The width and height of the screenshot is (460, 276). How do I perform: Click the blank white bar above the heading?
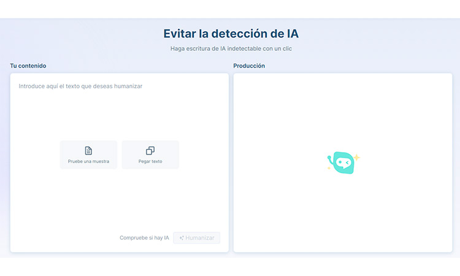[230, 9]
